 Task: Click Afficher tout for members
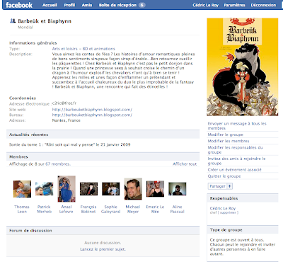(185, 164)
